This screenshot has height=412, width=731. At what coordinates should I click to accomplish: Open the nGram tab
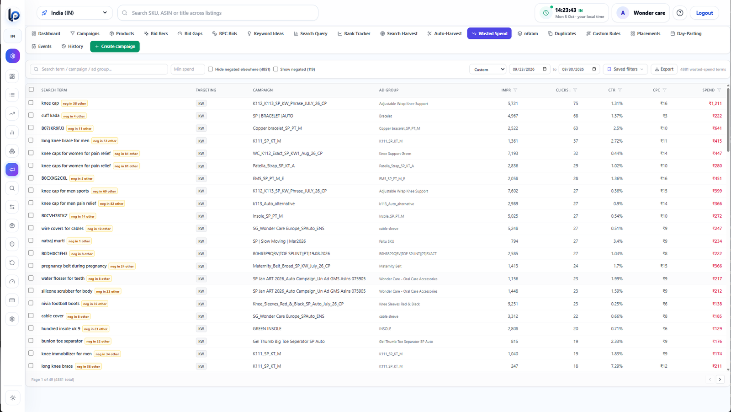pos(528,33)
